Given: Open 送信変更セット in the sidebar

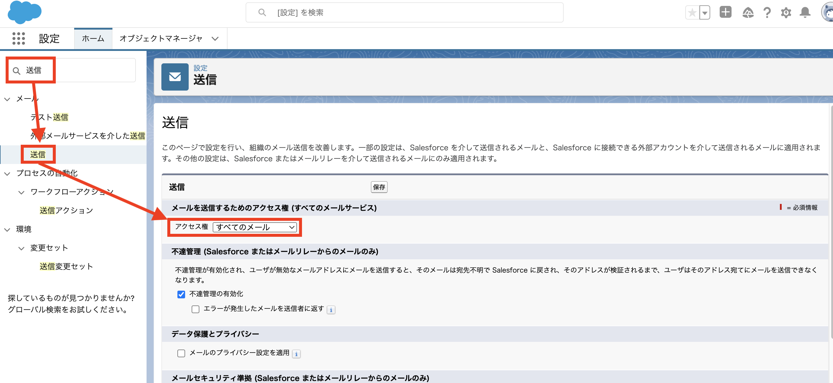Looking at the screenshot, I should tap(66, 266).
